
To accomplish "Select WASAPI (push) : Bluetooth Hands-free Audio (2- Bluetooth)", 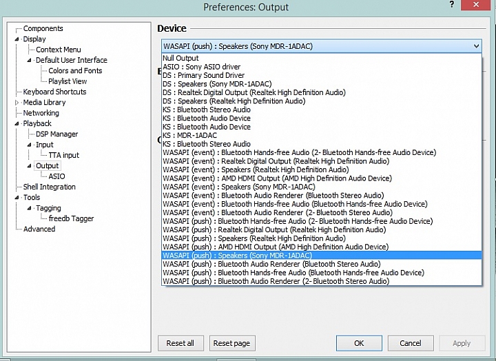I will coord(322,221).
